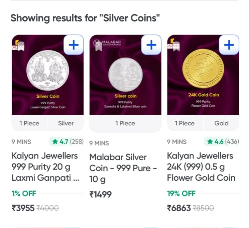Open Malabar Silver Coin 999 Pure title
Screen dimensions: 249x228
123,168
